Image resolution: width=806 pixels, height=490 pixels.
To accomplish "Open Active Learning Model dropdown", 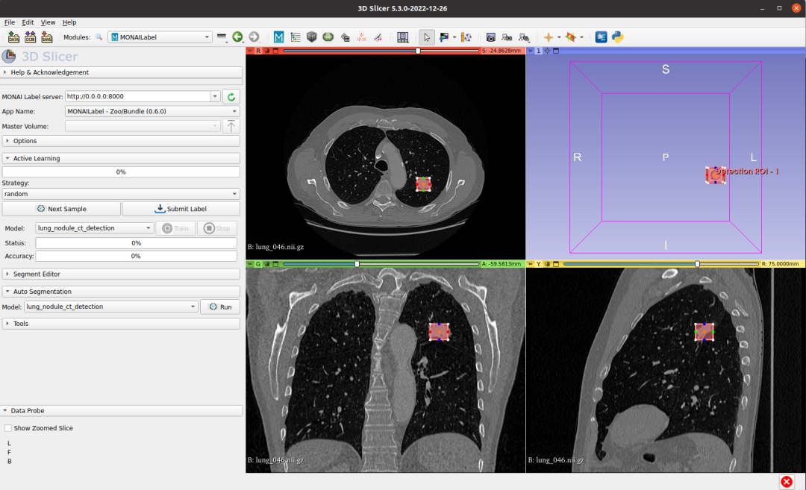I will tap(94, 228).
